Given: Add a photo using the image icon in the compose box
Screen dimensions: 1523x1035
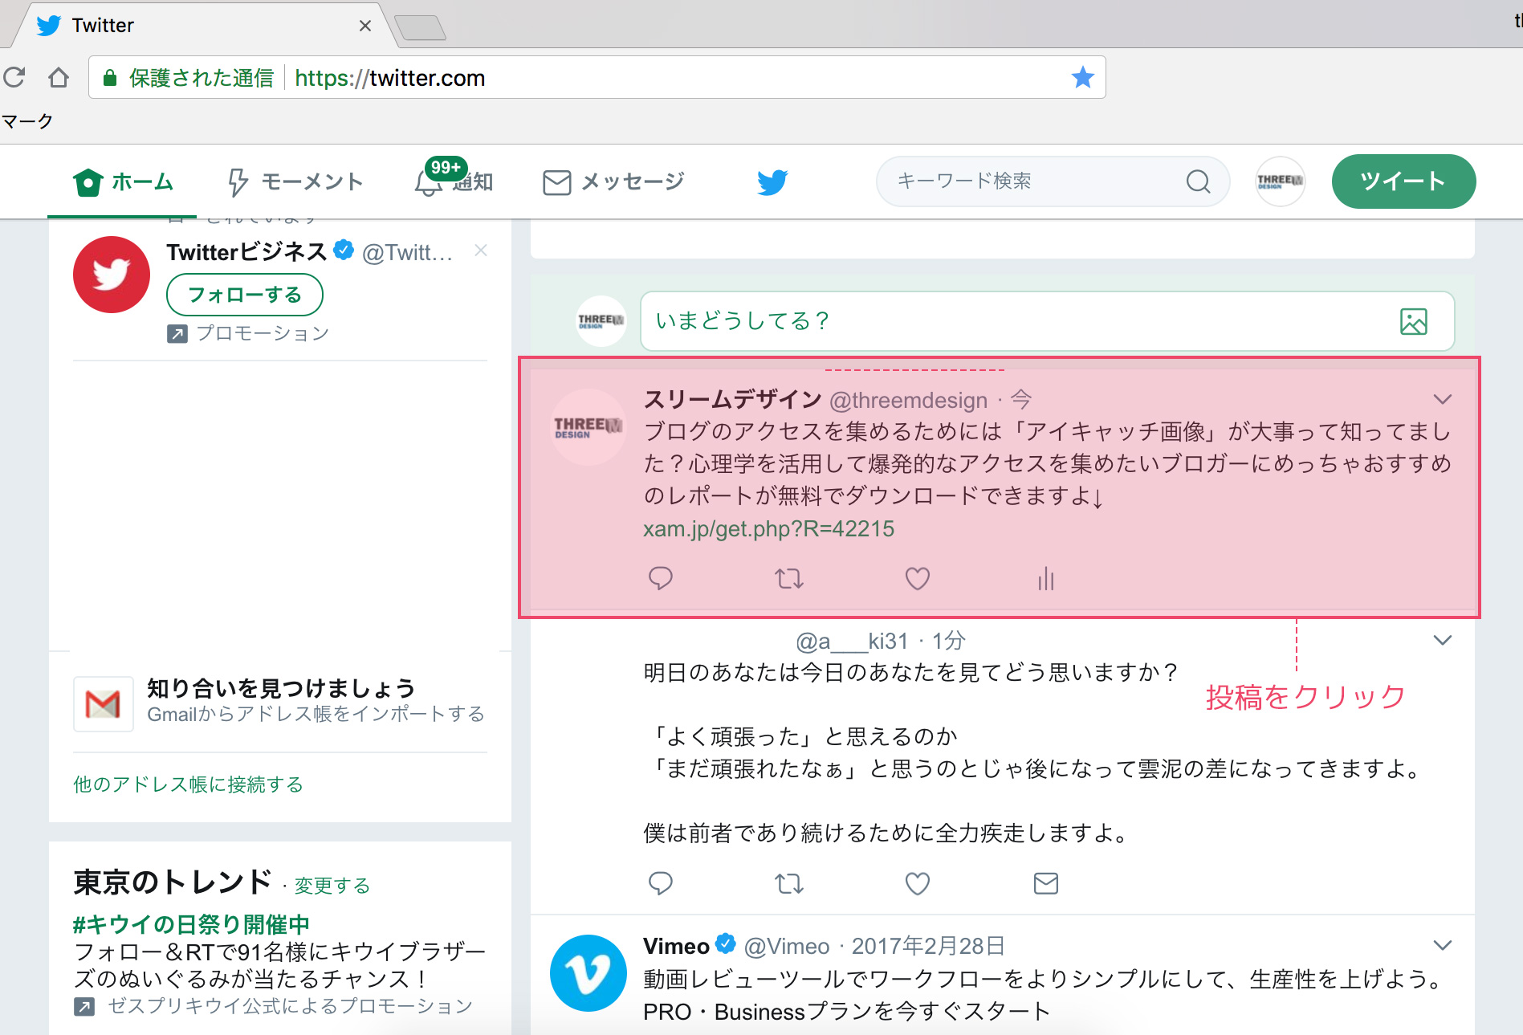Looking at the screenshot, I should click(1413, 321).
